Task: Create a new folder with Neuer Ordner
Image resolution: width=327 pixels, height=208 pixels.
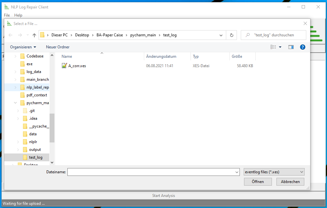Action: pos(58,47)
